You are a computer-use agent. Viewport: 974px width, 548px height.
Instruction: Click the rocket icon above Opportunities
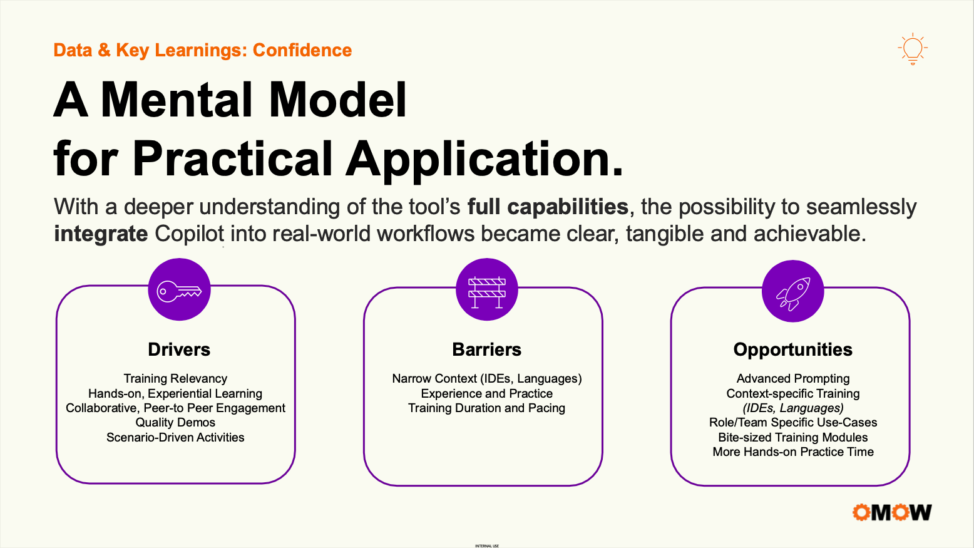click(x=793, y=291)
